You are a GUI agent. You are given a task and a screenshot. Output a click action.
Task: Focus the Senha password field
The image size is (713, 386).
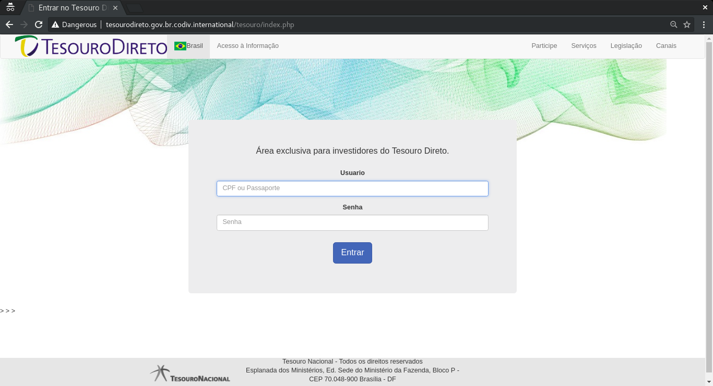click(x=352, y=222)
